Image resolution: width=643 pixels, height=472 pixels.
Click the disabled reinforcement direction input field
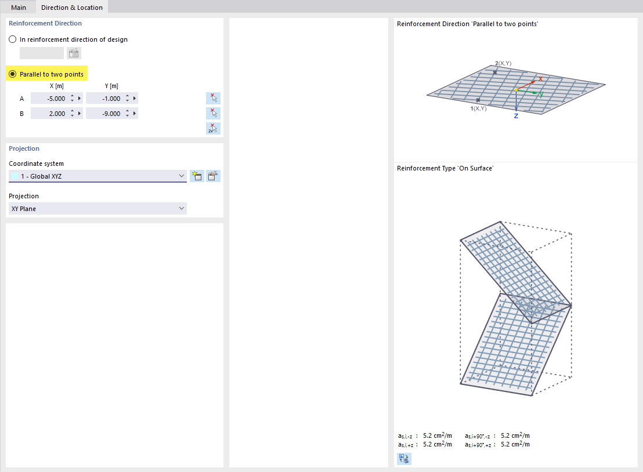42,53
